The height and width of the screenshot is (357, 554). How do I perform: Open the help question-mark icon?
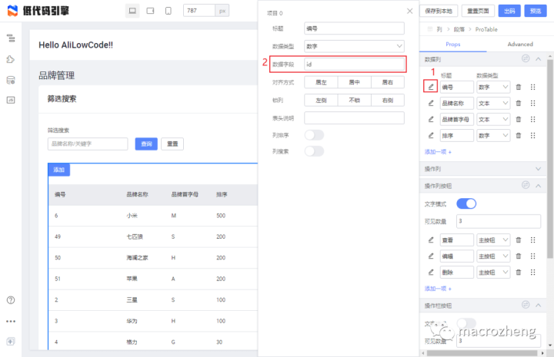tap(11, 300)
